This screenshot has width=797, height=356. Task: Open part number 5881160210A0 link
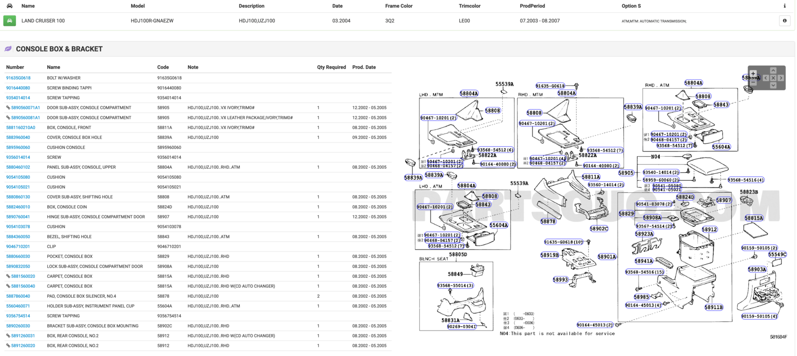pos(20,127)
